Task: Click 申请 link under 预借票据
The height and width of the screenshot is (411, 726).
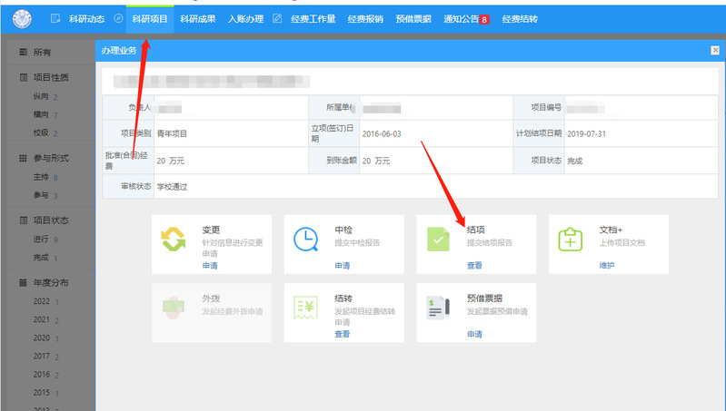Action: click(x=474, y=334)
